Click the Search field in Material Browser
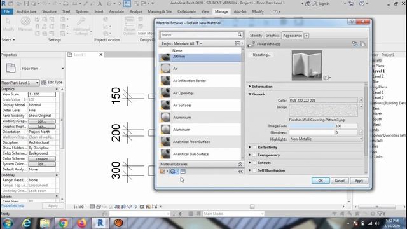The image size is (407, 229). [199, 34]
